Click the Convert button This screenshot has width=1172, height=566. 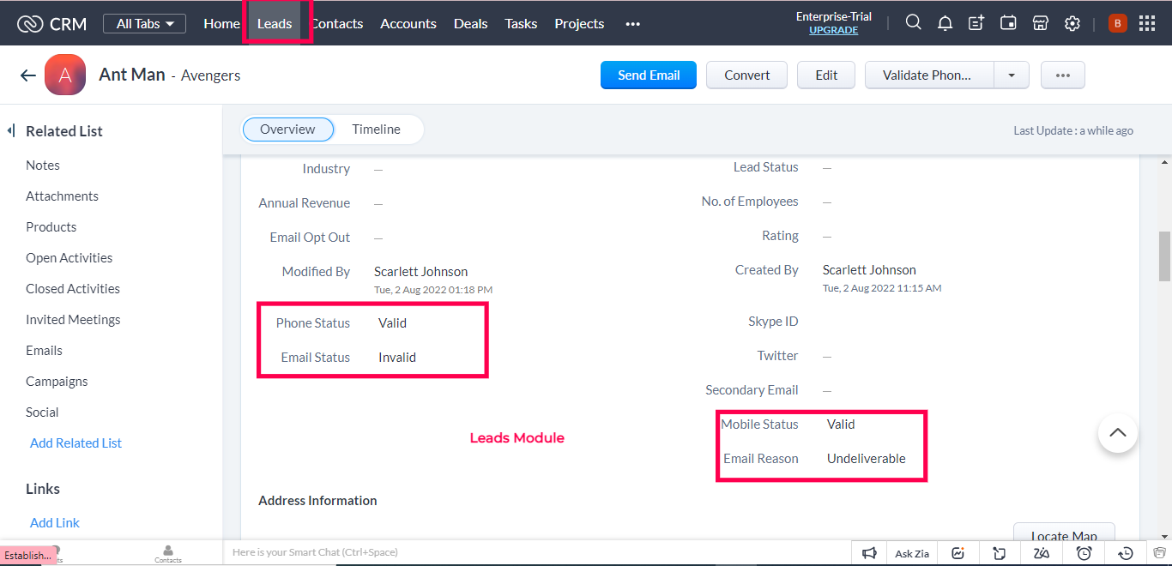(747, 75)
